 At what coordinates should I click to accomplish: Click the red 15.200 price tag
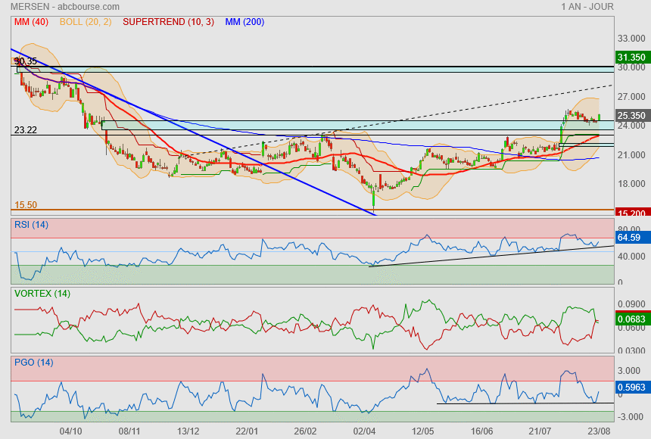coord(631,213)
